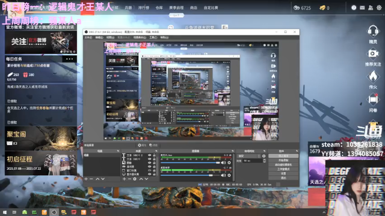385x216 pixels.
Task: Open the game friends icon
Action: click(x=371, y=8)
